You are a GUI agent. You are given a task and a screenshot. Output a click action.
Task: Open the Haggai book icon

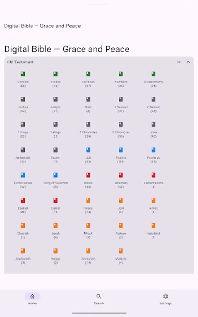[x=56, y=251]
